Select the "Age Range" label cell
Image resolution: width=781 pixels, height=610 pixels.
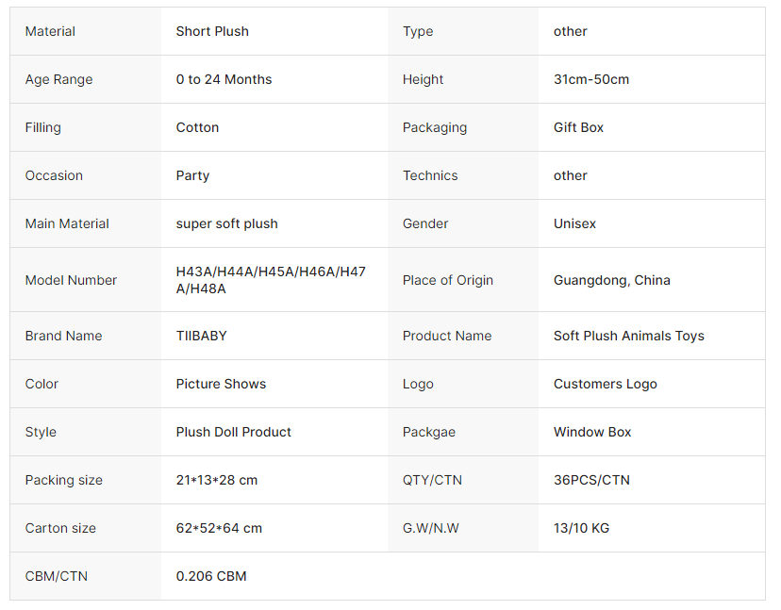pyautogui.click(x=59, y=79)
